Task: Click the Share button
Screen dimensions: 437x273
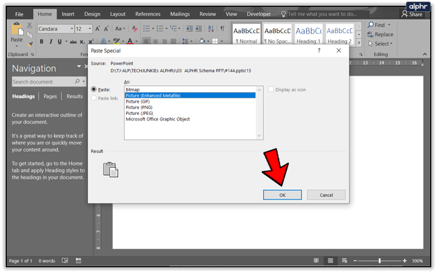Action: [413, 14]
